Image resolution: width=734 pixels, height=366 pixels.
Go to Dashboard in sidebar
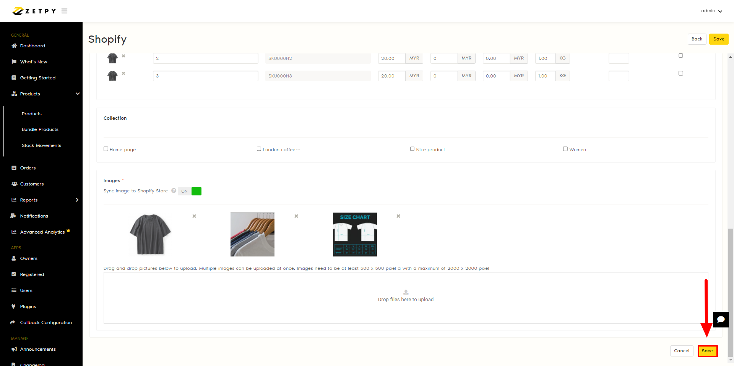(x=32, y=46)
